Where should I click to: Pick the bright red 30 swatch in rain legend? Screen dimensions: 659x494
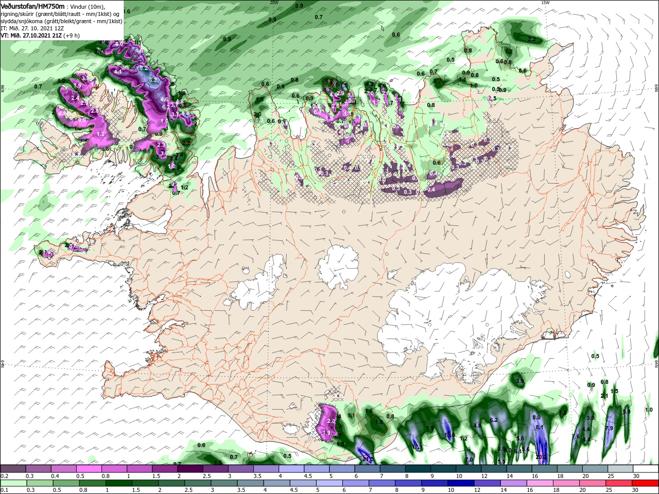click(646, 483)
